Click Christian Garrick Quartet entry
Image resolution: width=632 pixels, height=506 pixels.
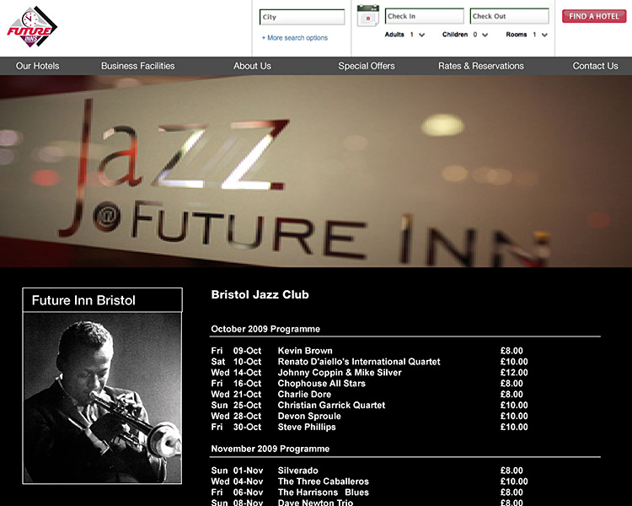point(331,405)
